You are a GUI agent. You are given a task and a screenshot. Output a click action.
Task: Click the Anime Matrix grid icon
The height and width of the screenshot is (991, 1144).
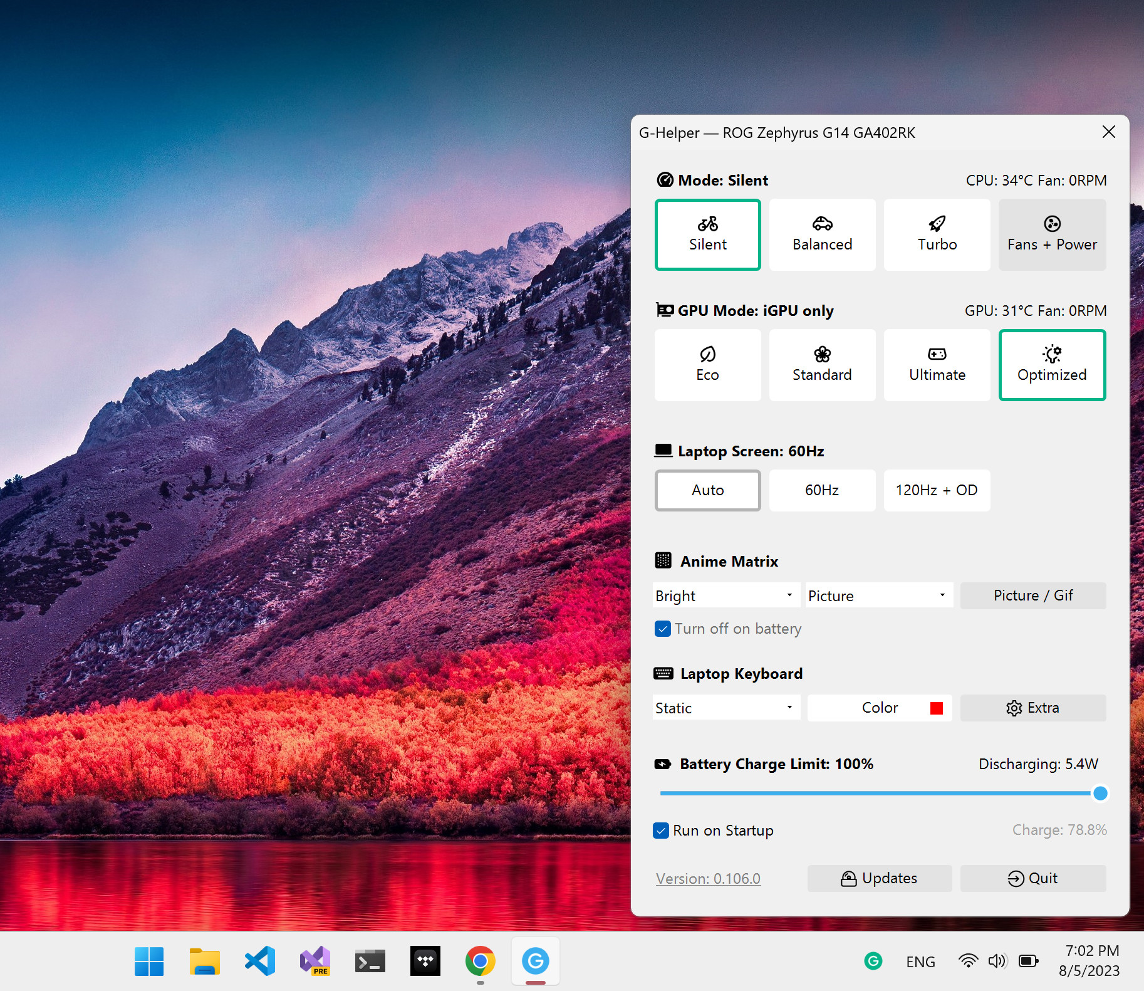[663, 560]
